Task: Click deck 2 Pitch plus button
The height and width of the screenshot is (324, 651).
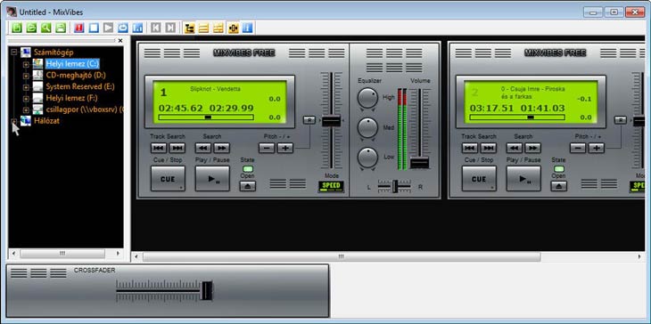Action: point(597,148)
